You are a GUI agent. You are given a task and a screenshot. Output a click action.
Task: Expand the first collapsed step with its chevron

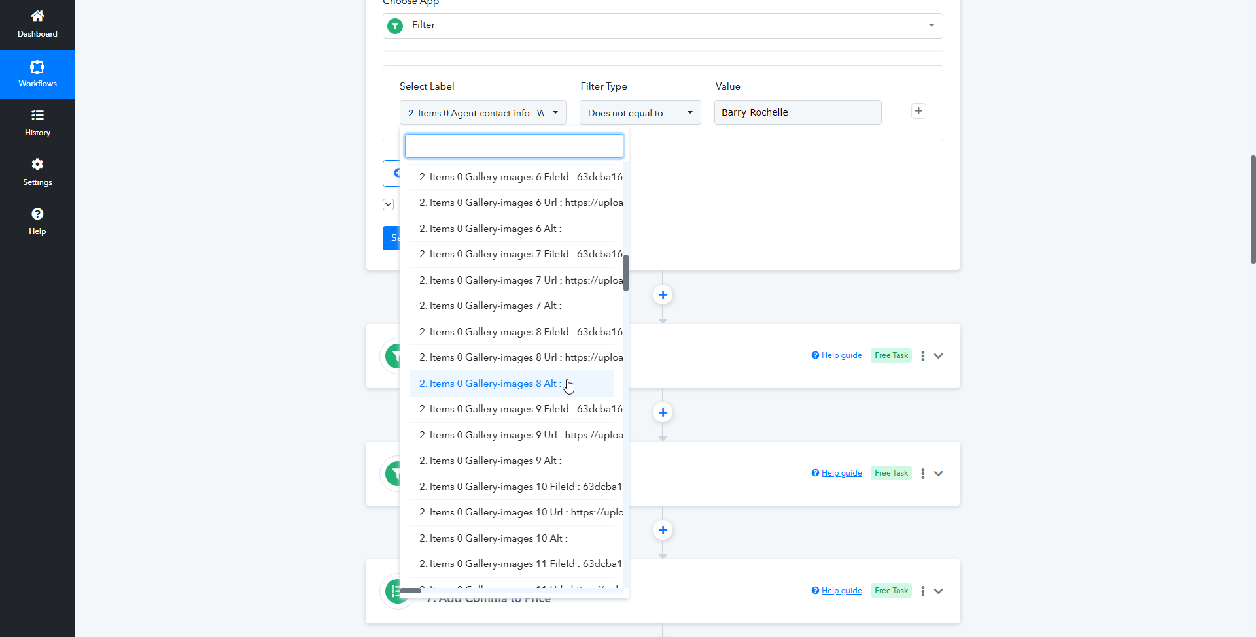939,356
